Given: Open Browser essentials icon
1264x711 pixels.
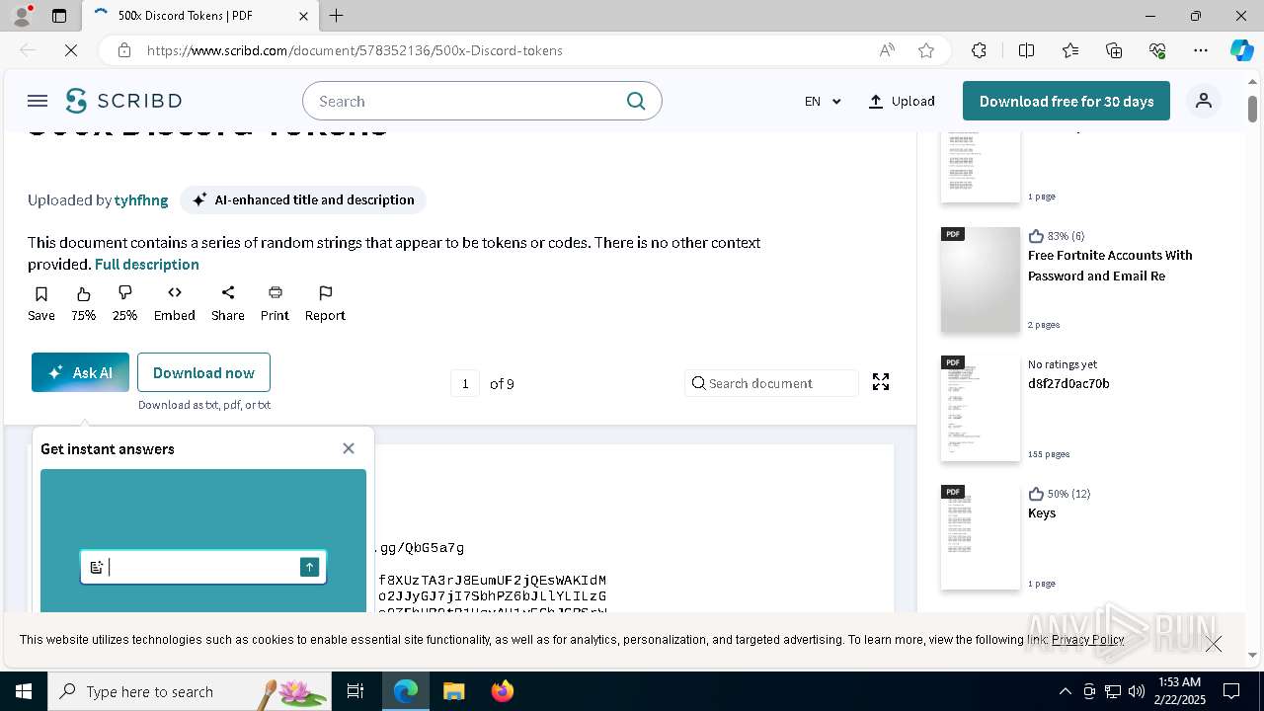Looking at the screenshot, I should coord(1157,50).
